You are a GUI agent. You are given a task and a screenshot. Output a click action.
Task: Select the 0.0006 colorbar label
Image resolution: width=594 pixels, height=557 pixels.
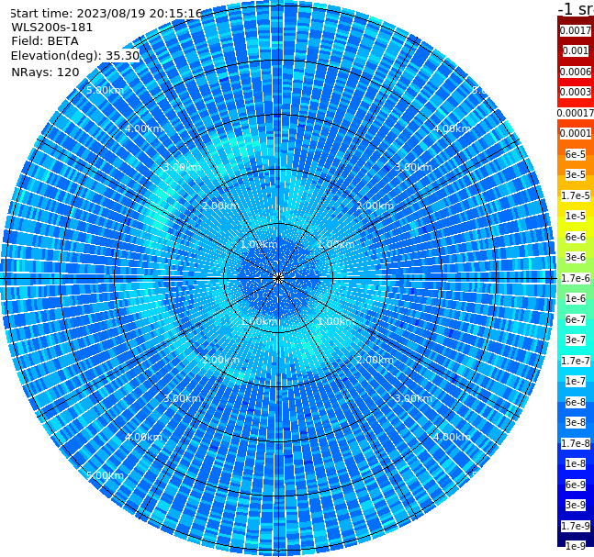(x=576, y=72)
